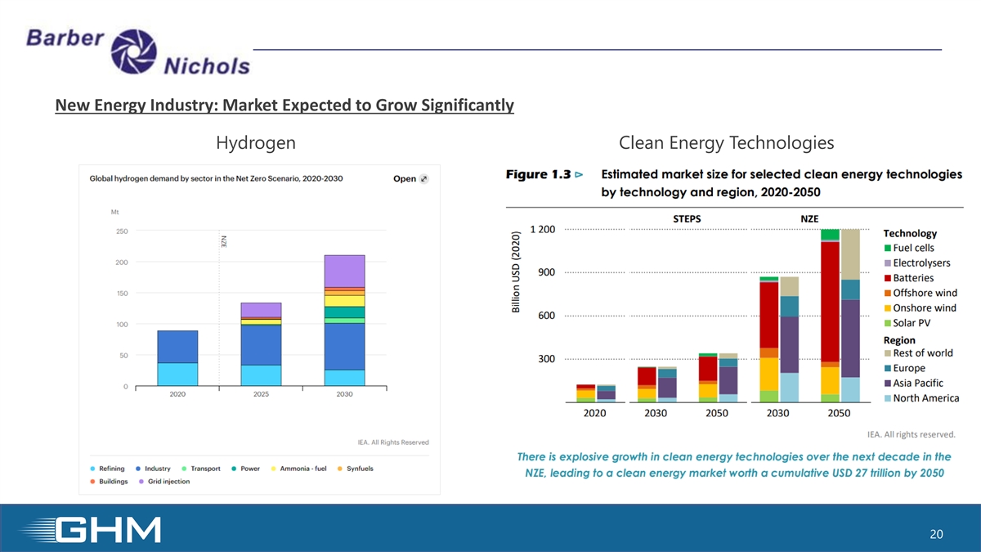981x552 pixels.
Task: Click the red Batteries color swatch
Action: 887,278
